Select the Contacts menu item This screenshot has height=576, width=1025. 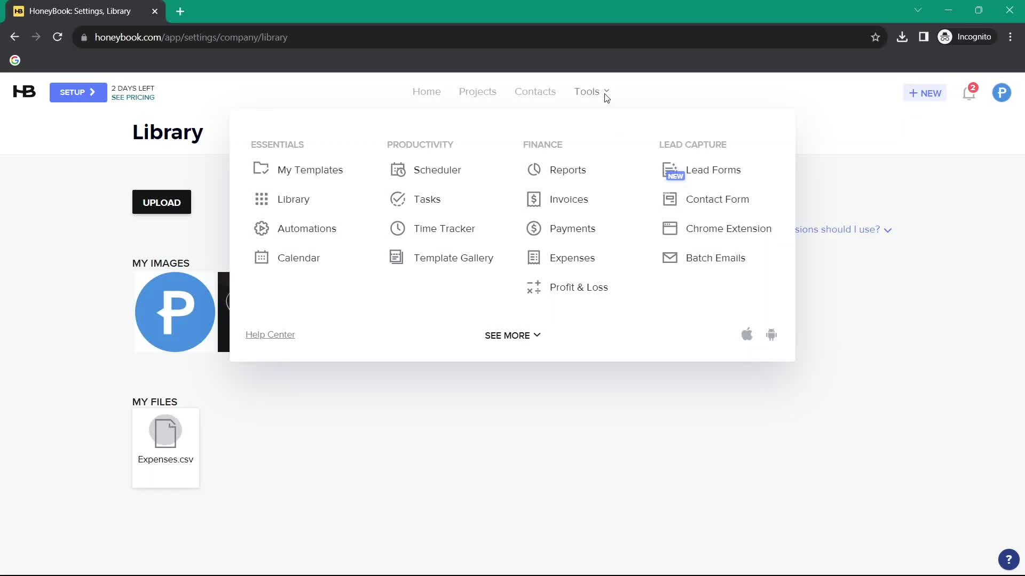(x=535, y=91)
